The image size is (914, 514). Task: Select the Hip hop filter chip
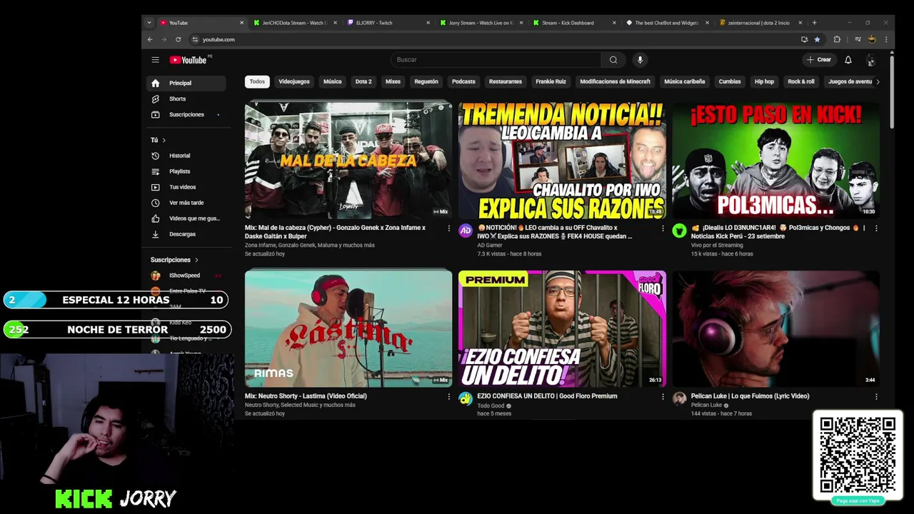[764, 81]
